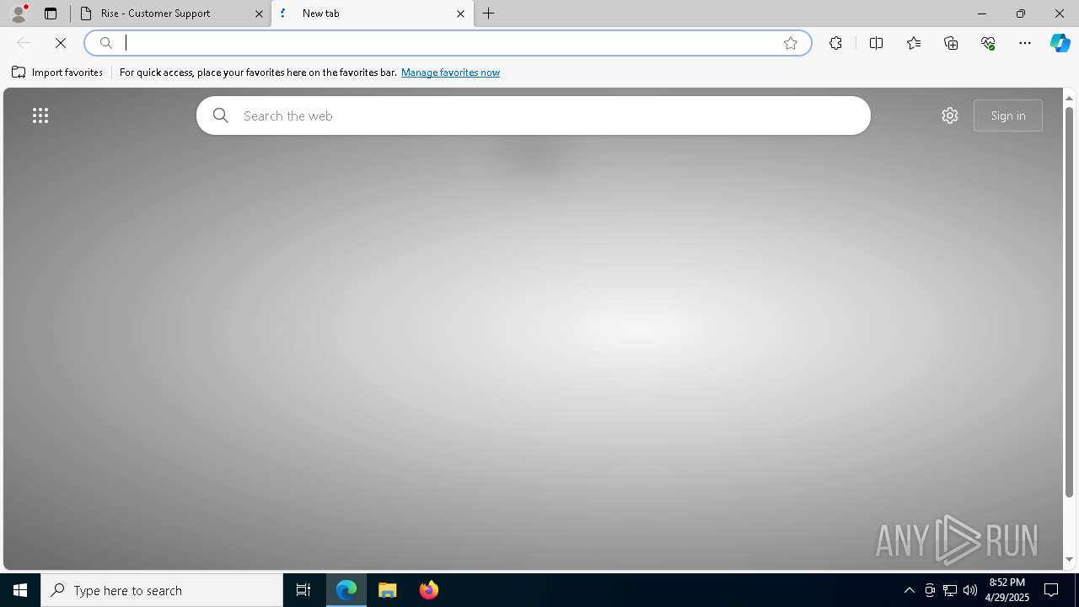Click the Sign in button
The image size is (1079, 607).
(x=1008, y=115)
